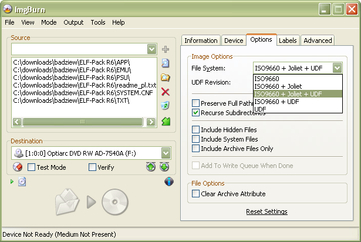361x242 pixels.
Task: Click the browse for file icon
Action: [x=166, y=63]
